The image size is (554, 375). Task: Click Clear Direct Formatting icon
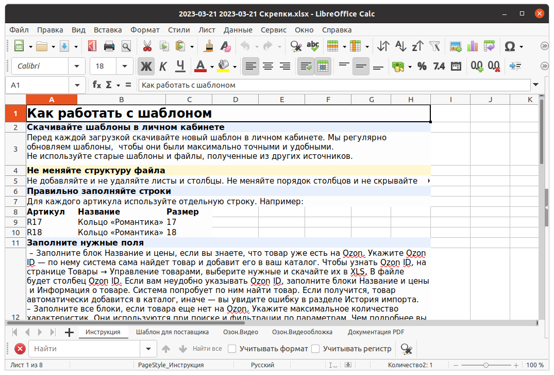click(x=225, y=46)
